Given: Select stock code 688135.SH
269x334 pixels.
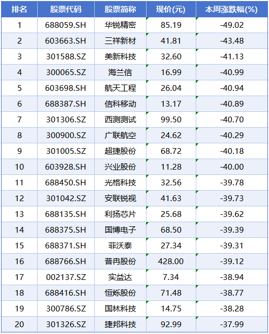Looking at the screenshot, I should 66,214.
